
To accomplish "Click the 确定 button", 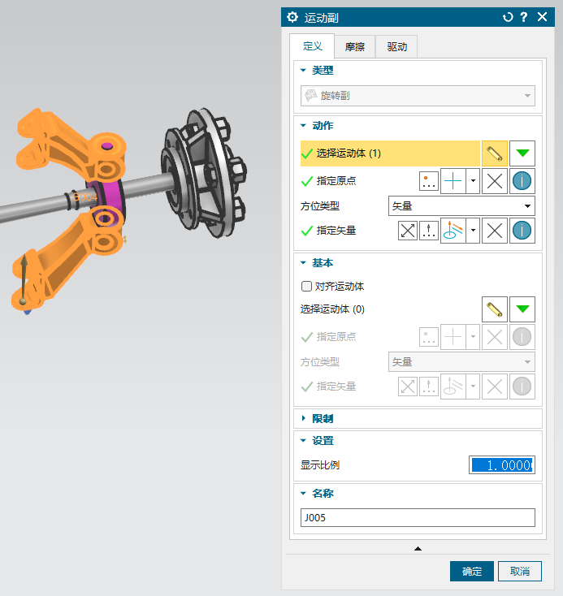I will pos(471,572).
